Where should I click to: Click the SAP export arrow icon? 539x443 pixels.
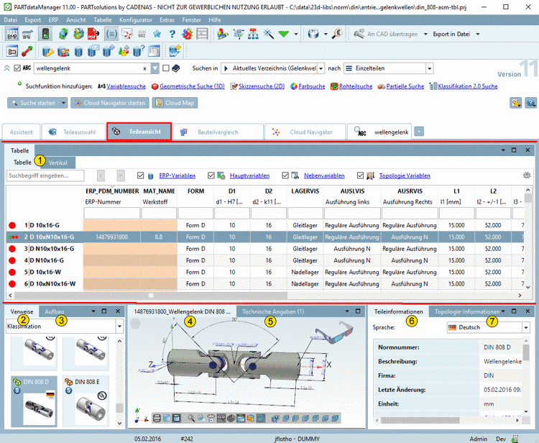(x=175, y=51)
